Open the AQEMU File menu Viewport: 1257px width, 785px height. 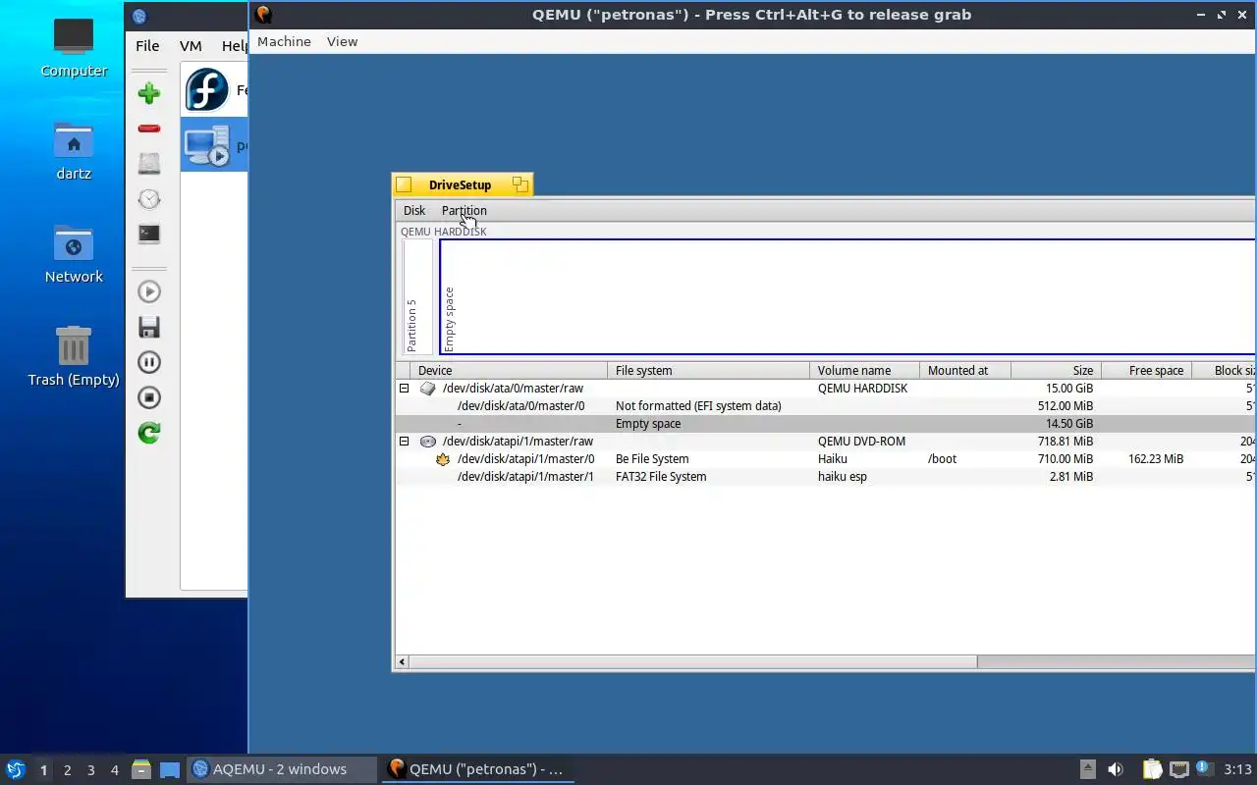147,45
